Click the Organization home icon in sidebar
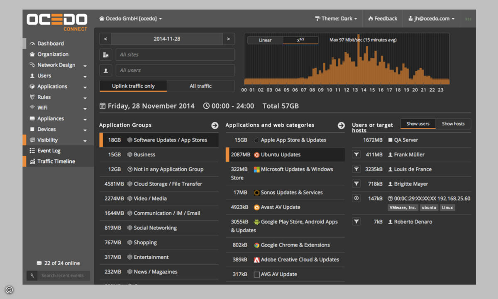This screenshot has height=299, width=498. point(32,54)
